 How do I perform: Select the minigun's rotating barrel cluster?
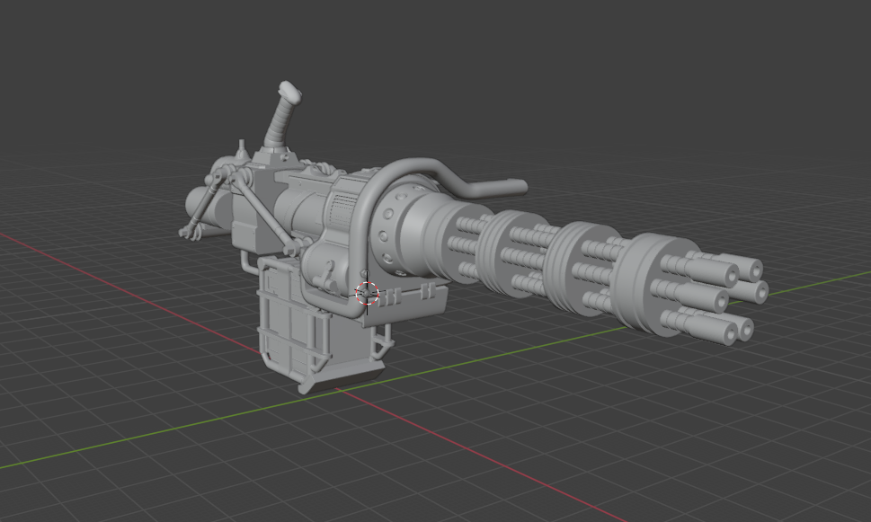click(597, 270)
